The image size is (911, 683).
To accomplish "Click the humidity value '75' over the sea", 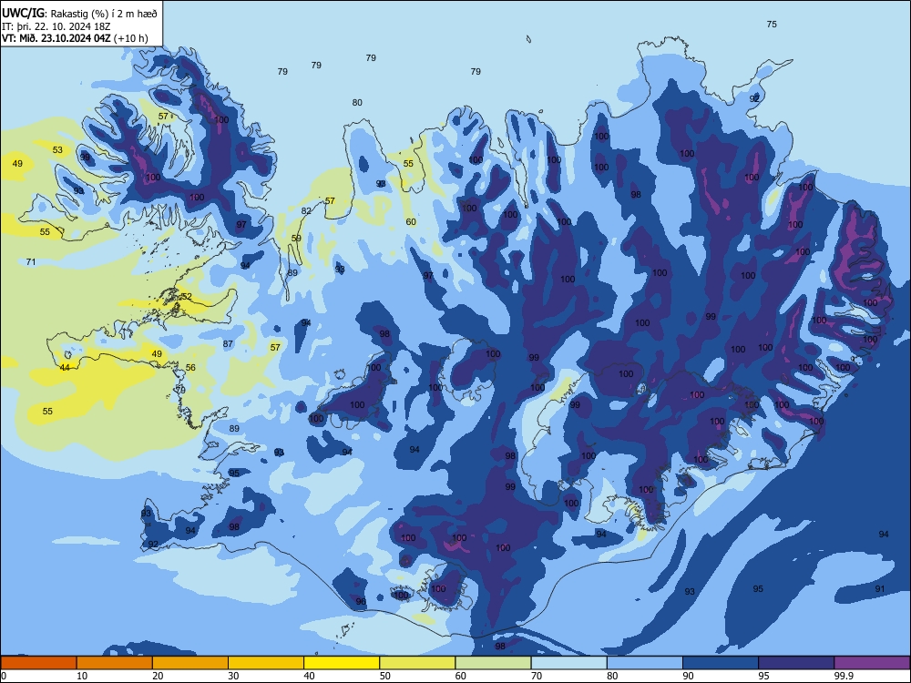I will pyautogui.click(x=772, y=25).
